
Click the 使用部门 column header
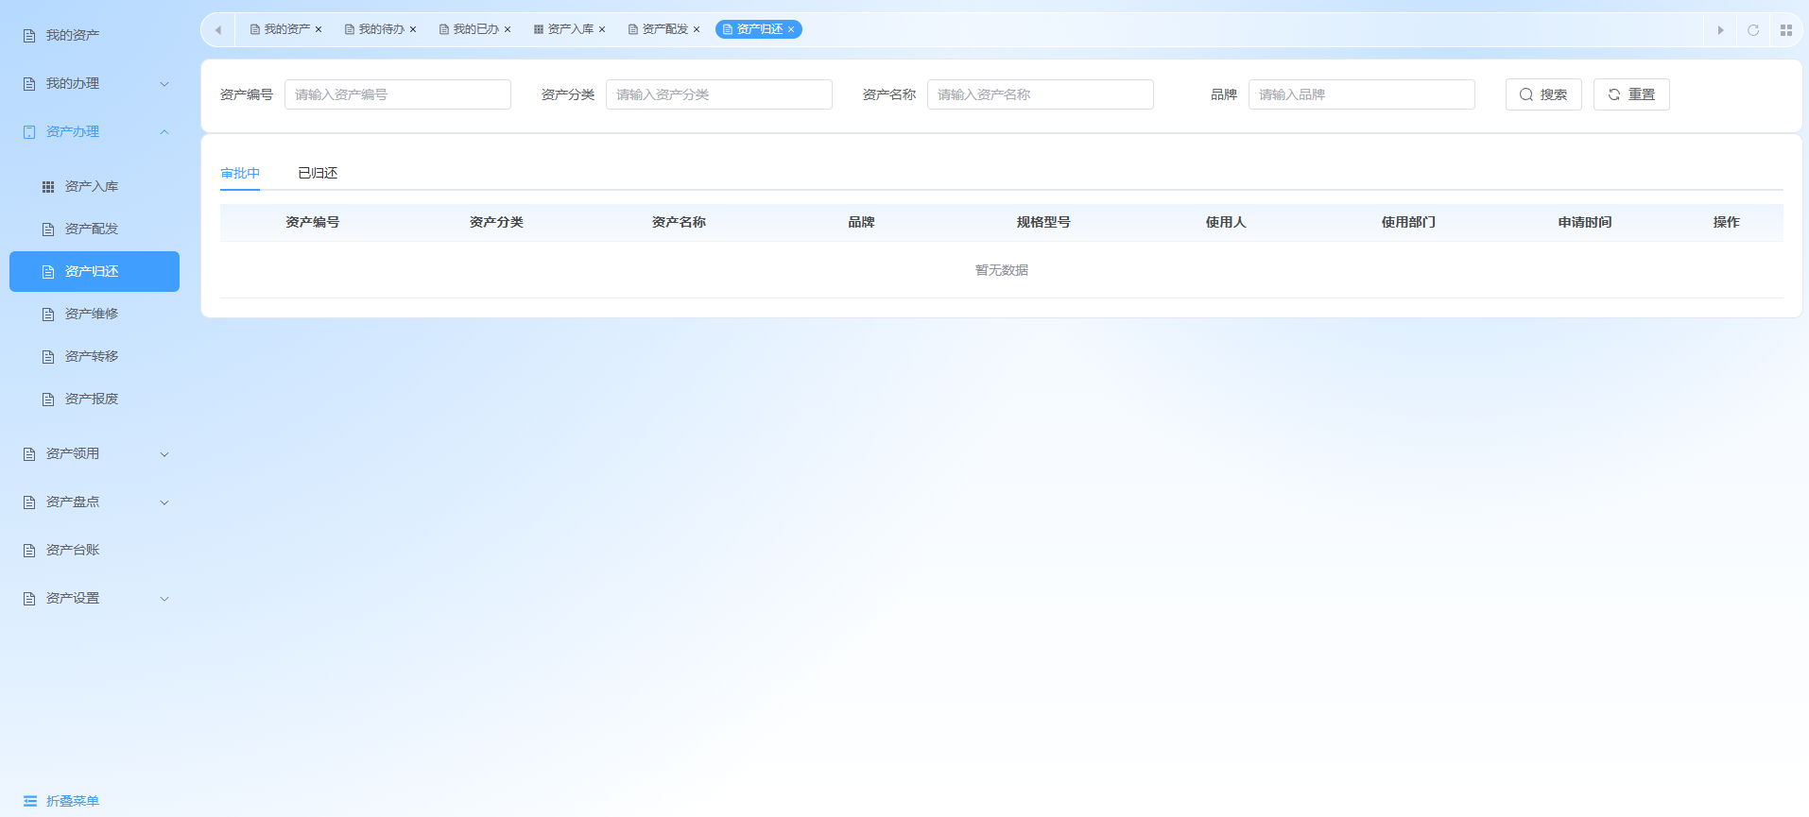coord(1408,222)
